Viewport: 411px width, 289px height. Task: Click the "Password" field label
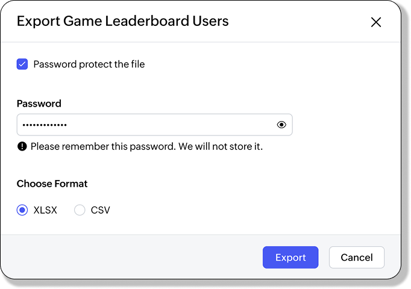click(x=39, y=104)
